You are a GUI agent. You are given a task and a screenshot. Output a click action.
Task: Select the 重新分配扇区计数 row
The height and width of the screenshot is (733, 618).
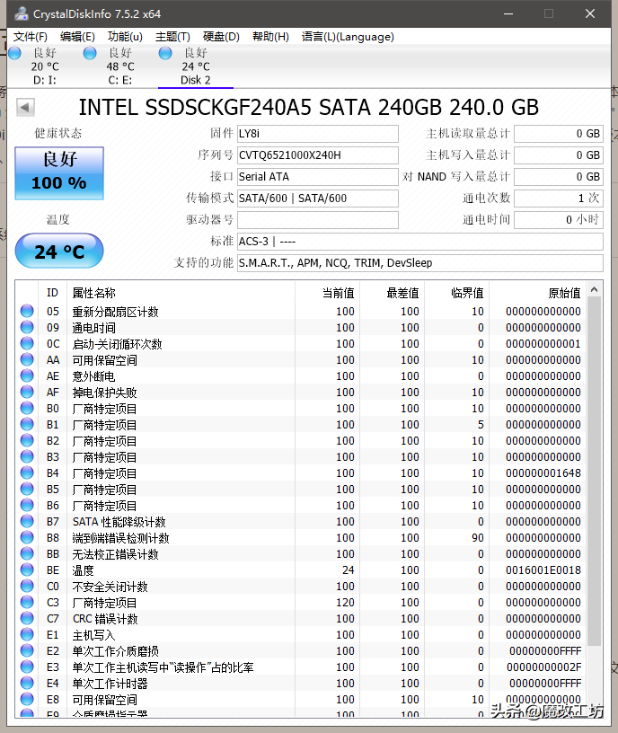(301, 312)
